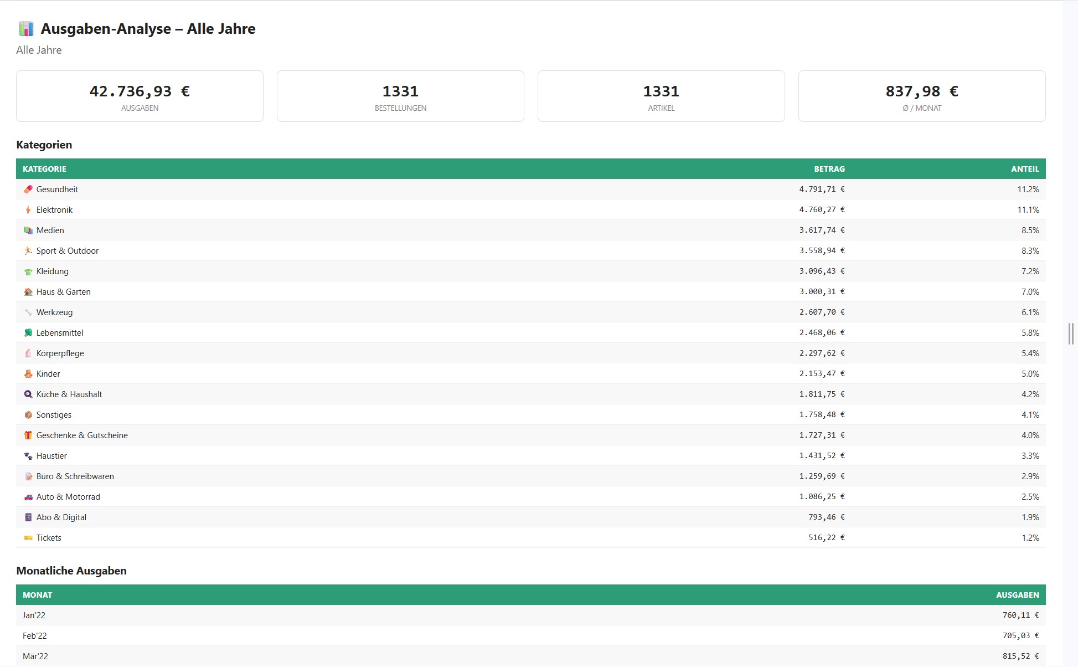Viewport: 1078px width, 667px height.
Task: Click the gift icon next to Geschenke & Gutscheine
Action: (x=28, y=435)
